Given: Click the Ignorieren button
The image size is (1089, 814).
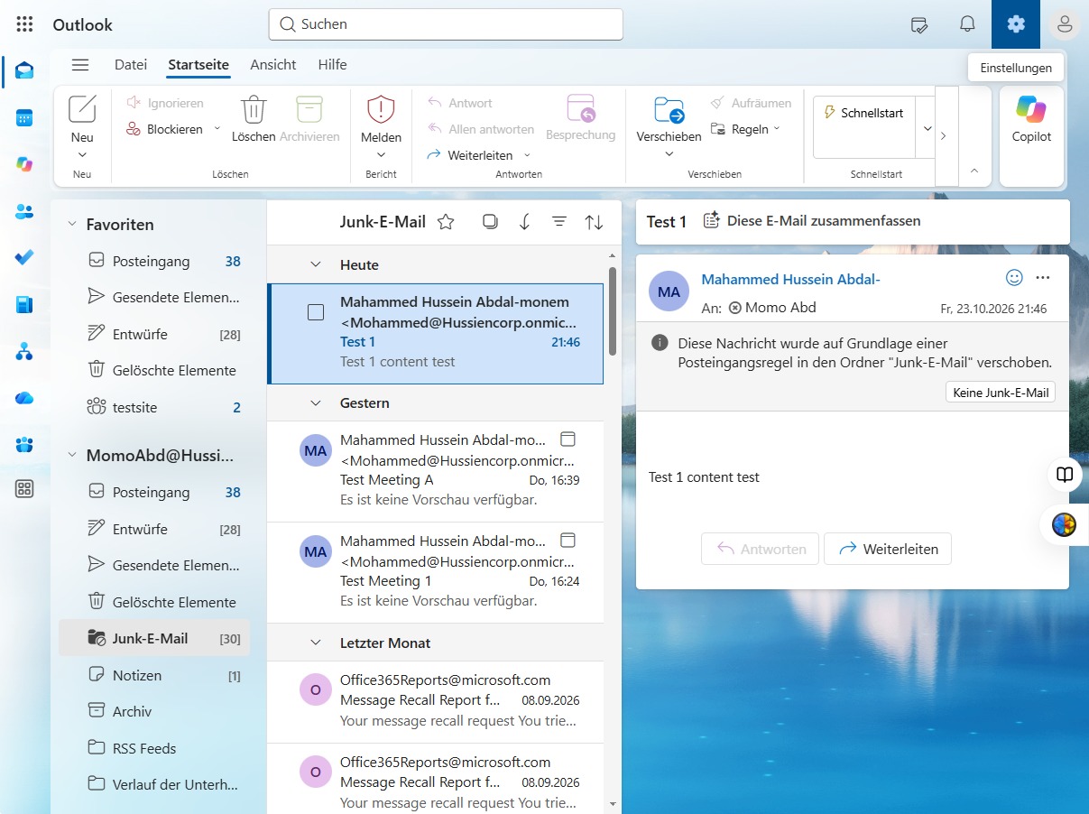Looking at the screenshot, I should (x=165, y=103).
